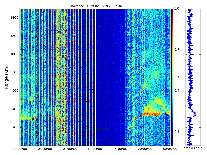Click the 1400 range tick label
The height and width of the screenshot is (155, 207).
point(14,18)
